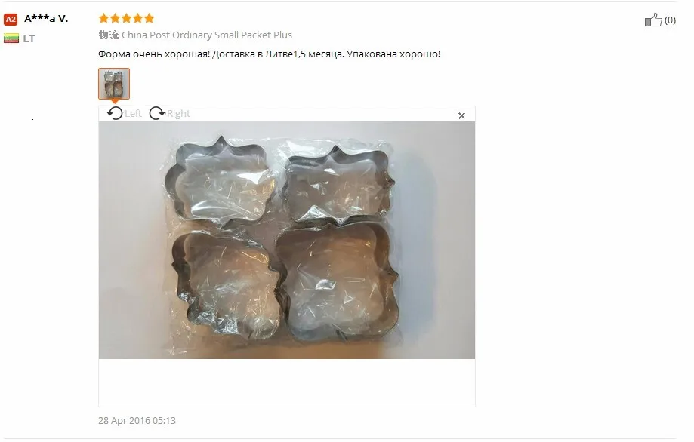Click the China Post Ordinary Small Packet Plus text
The width and height of the screenshot is (694, 442).
pyautogui.click(x=207, y=35)
